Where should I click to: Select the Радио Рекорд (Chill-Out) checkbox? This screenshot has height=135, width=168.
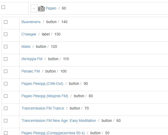pyautogui.click(x=6, y=84)
